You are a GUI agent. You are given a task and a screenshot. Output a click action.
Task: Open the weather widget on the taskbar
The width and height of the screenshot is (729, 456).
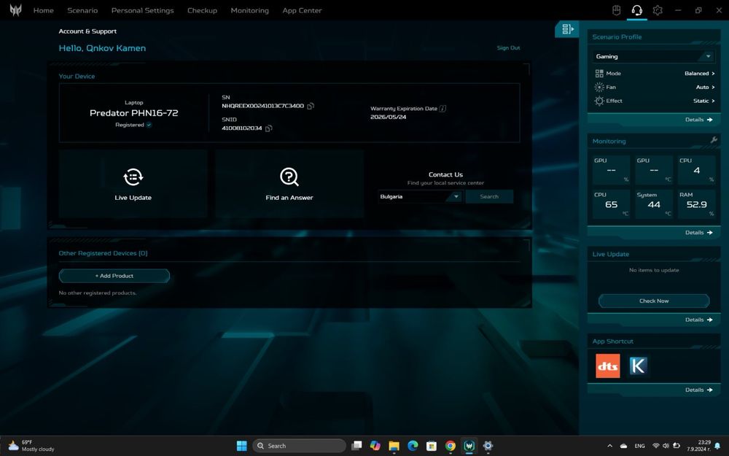(31, 446)
